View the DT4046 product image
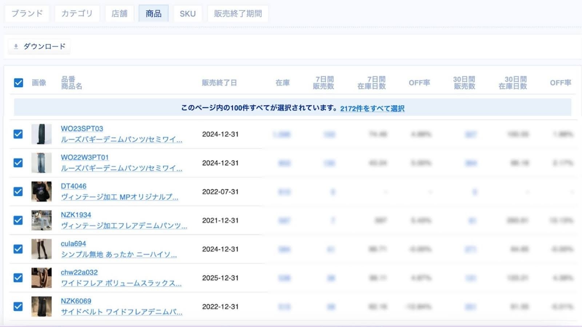 pyautogui.click(x=41, y=191)
